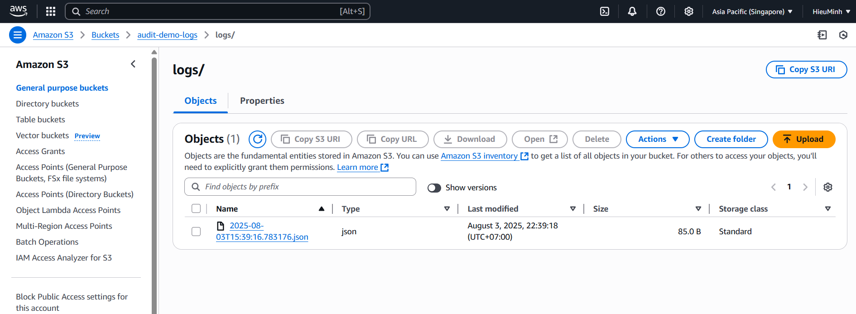This screenshot has height=314, width=856.
Task: Click the magnifier icon in the prefix search box
Action: click(196, 187)
